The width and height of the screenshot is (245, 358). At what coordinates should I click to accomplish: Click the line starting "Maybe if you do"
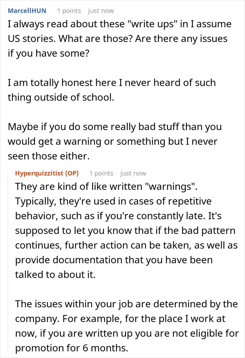point(115,127)
